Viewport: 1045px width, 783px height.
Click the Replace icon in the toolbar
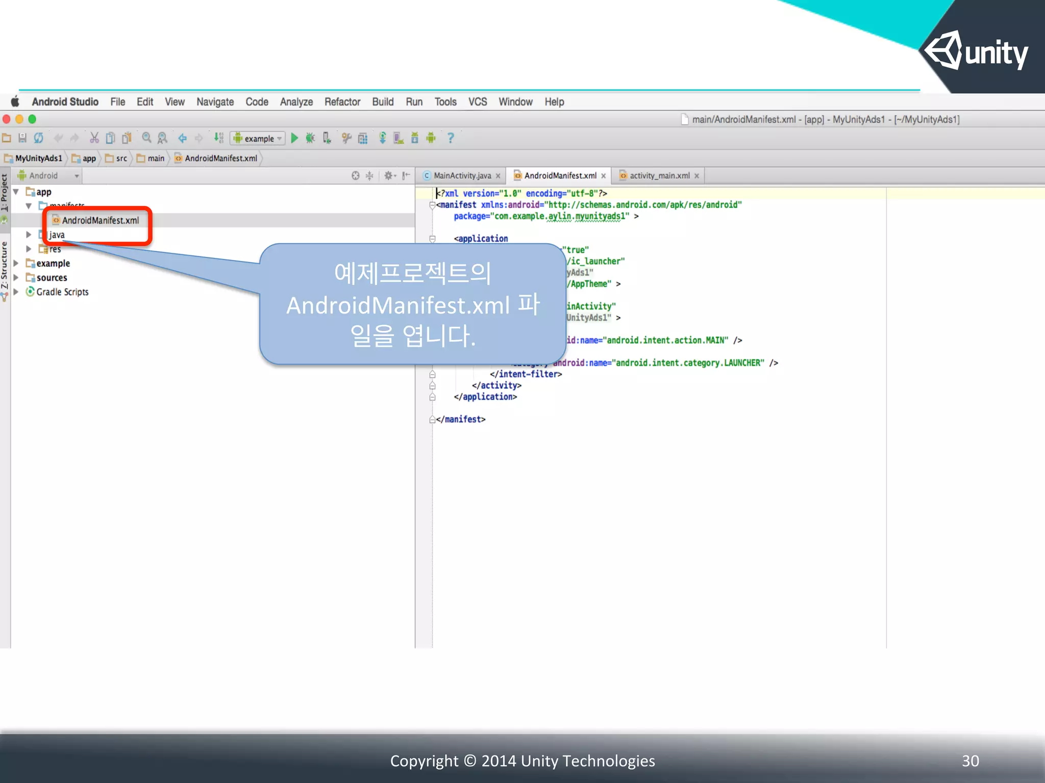point(162,138)
